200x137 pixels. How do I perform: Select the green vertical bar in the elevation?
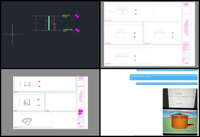click(x=48, y=23)
